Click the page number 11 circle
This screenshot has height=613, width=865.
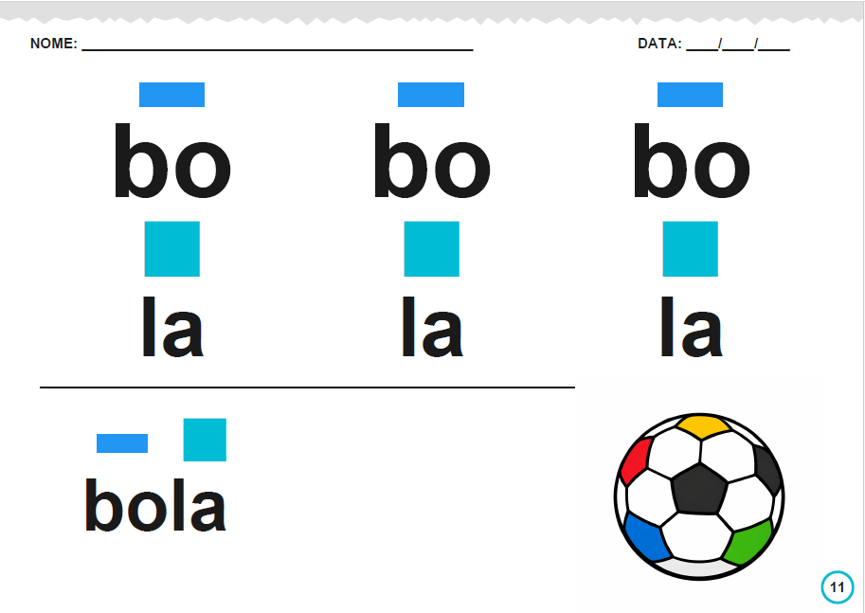pyautogui.click(x=838, y=587)
